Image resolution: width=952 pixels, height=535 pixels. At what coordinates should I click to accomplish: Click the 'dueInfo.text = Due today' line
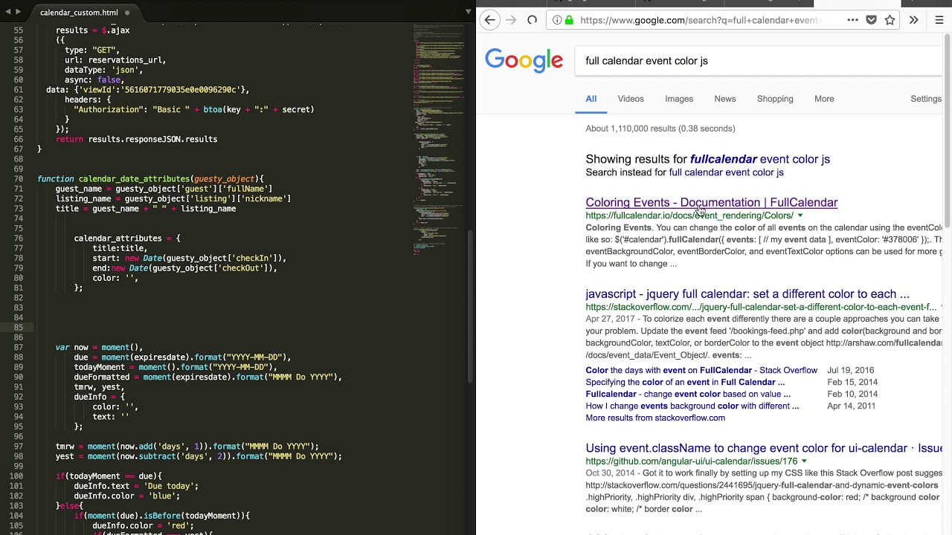136,486
